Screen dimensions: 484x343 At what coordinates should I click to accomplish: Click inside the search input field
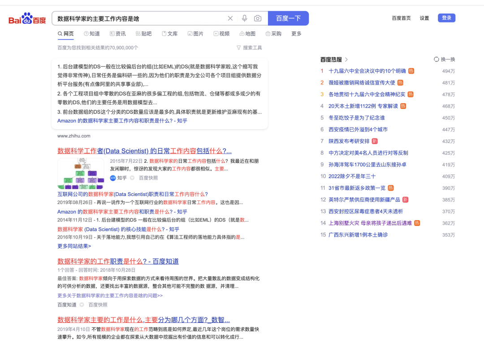pos(134,18)
